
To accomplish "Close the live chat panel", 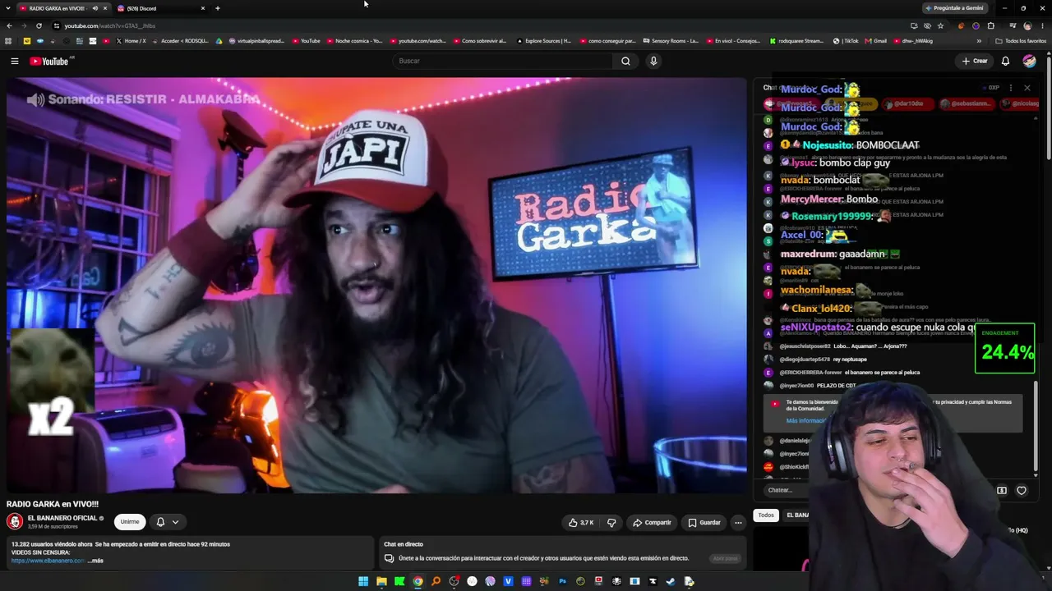I will pyautogui.click(x=1027, y=88).
